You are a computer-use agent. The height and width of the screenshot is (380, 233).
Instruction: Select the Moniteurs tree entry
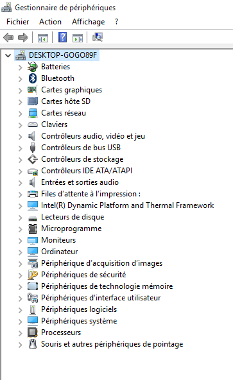pos(58,240)
